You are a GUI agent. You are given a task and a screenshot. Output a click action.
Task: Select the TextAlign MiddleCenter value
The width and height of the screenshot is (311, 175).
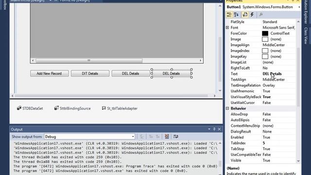tap(274, 79)
